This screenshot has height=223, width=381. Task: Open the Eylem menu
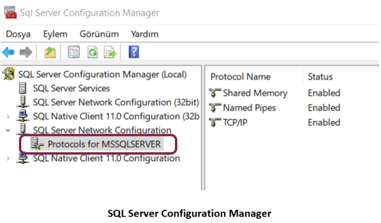[55, 34]
